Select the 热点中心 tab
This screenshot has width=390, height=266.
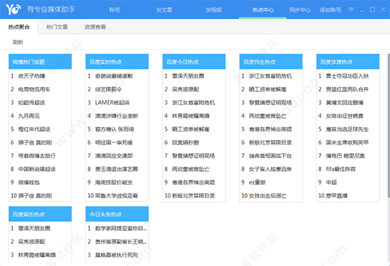point(263,10)
